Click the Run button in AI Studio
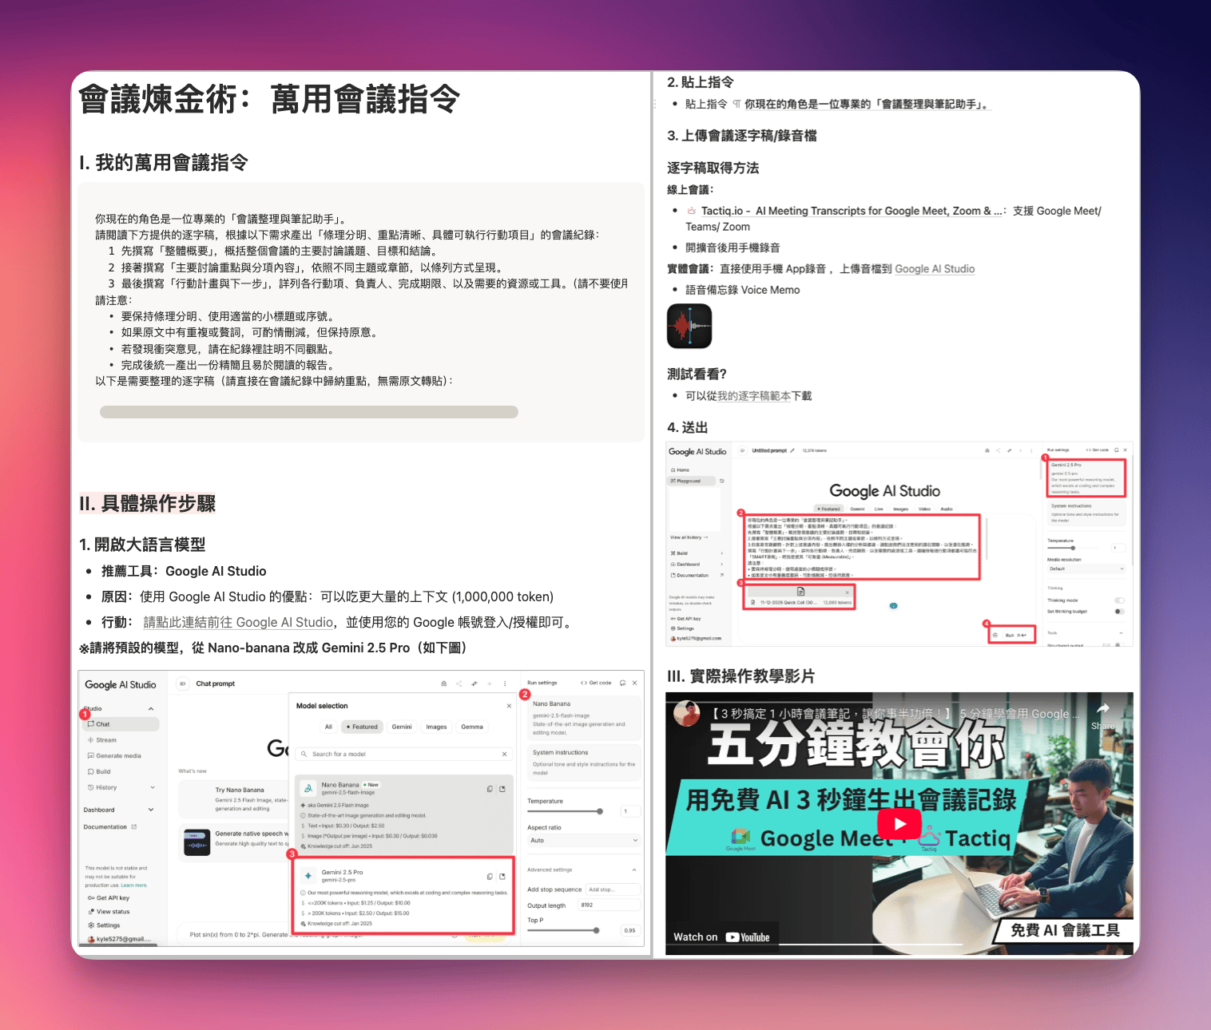 pyautogui.click(x=1011, y=635)
